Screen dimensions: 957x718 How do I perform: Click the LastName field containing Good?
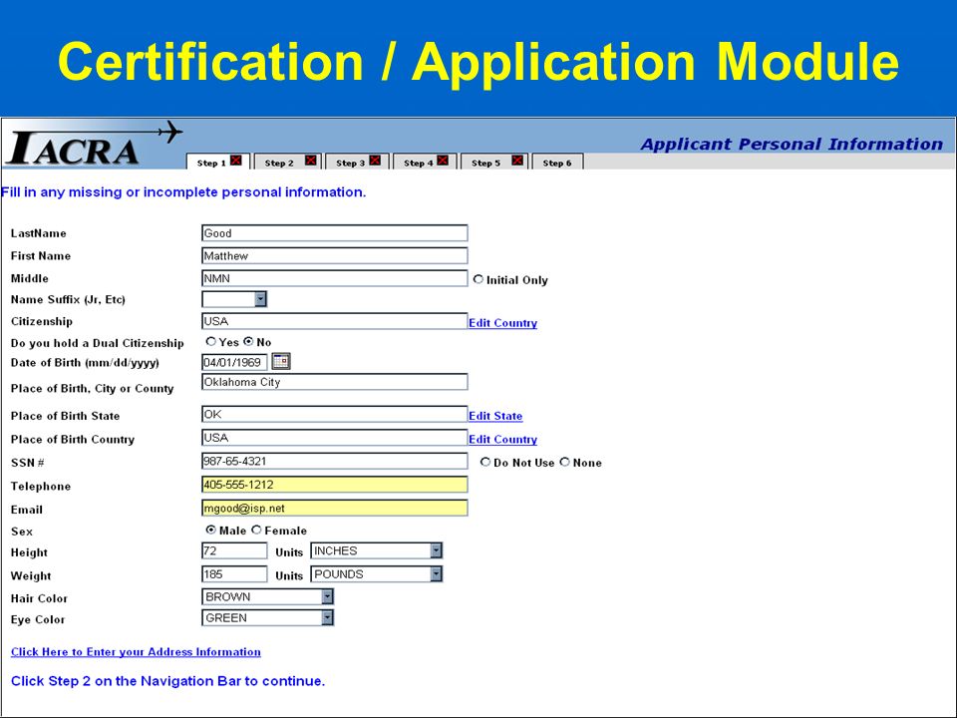335,232
